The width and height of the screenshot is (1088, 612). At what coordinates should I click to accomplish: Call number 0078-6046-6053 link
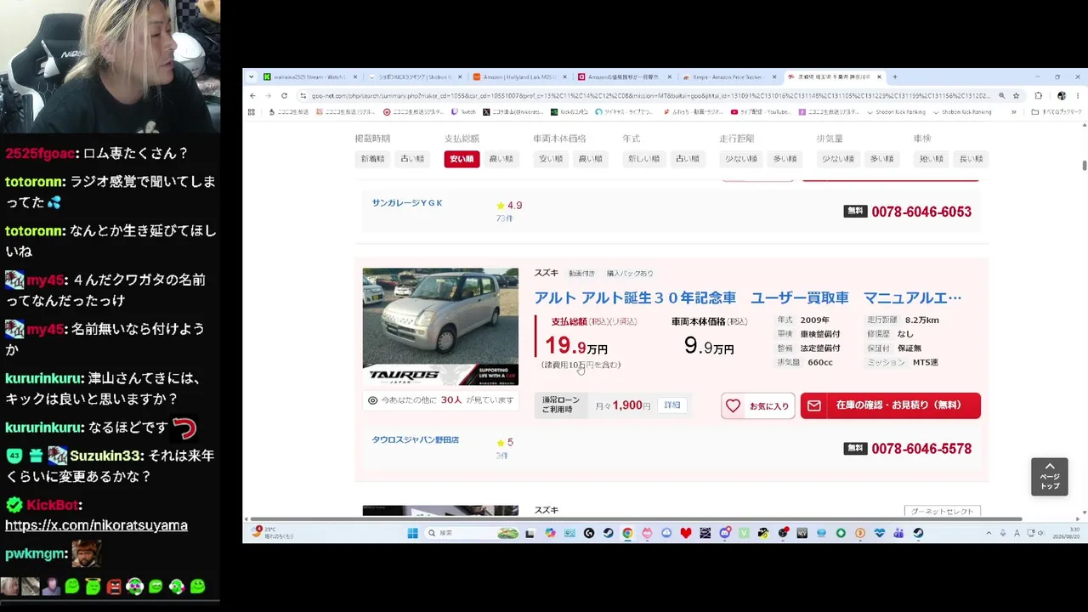[921, 212]
